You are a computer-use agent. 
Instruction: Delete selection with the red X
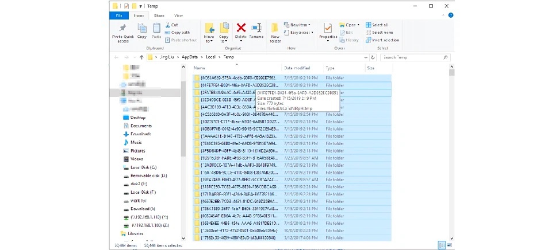[241, 28]
